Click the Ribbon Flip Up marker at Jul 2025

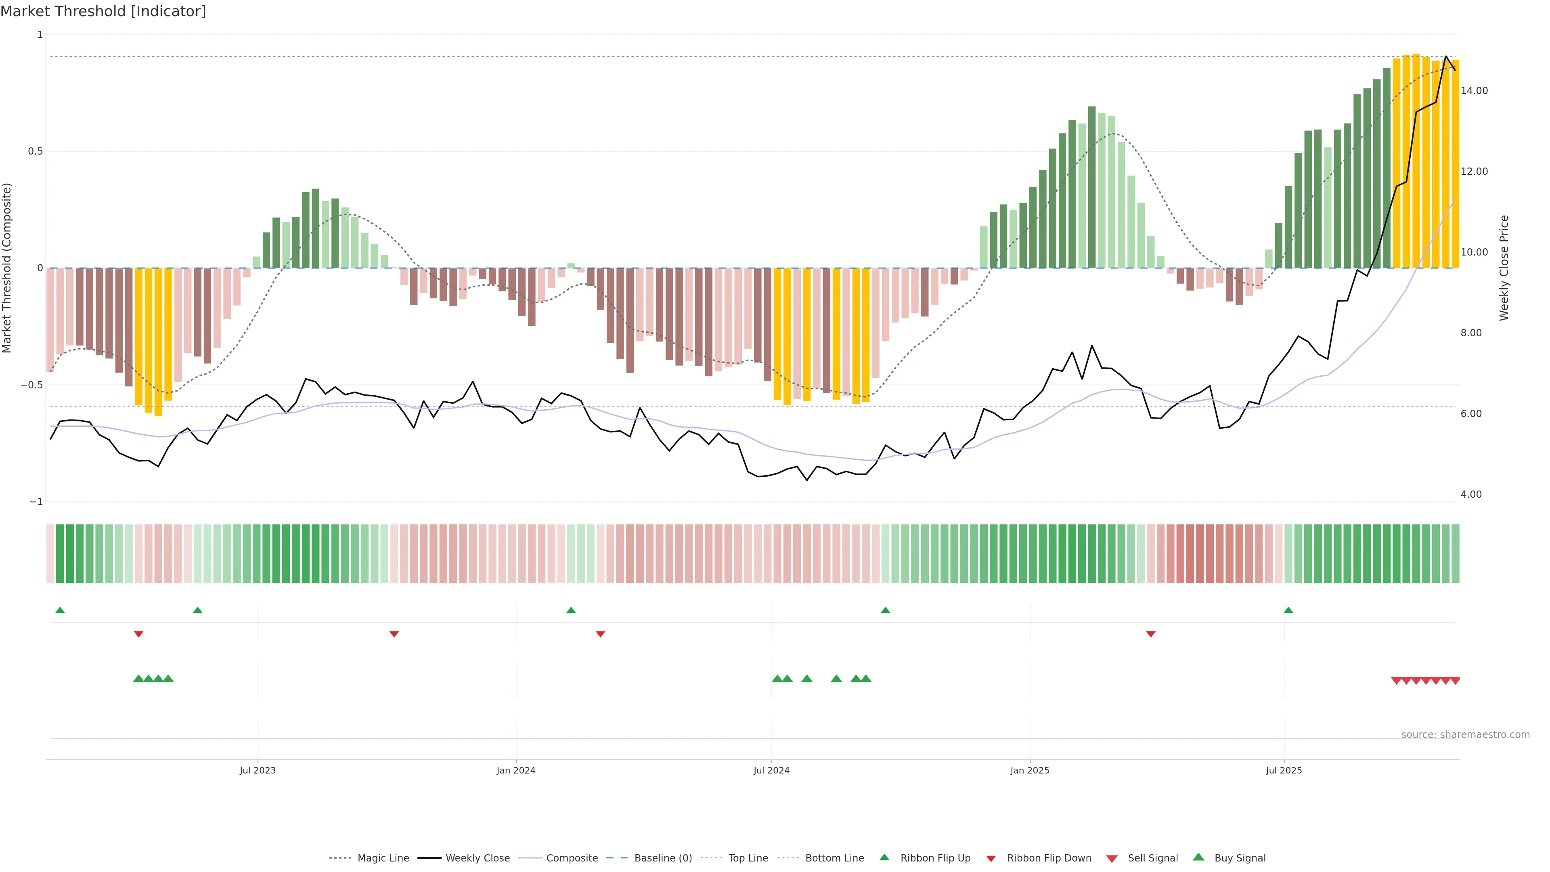pyautogui.click(x=1288, y=610)
